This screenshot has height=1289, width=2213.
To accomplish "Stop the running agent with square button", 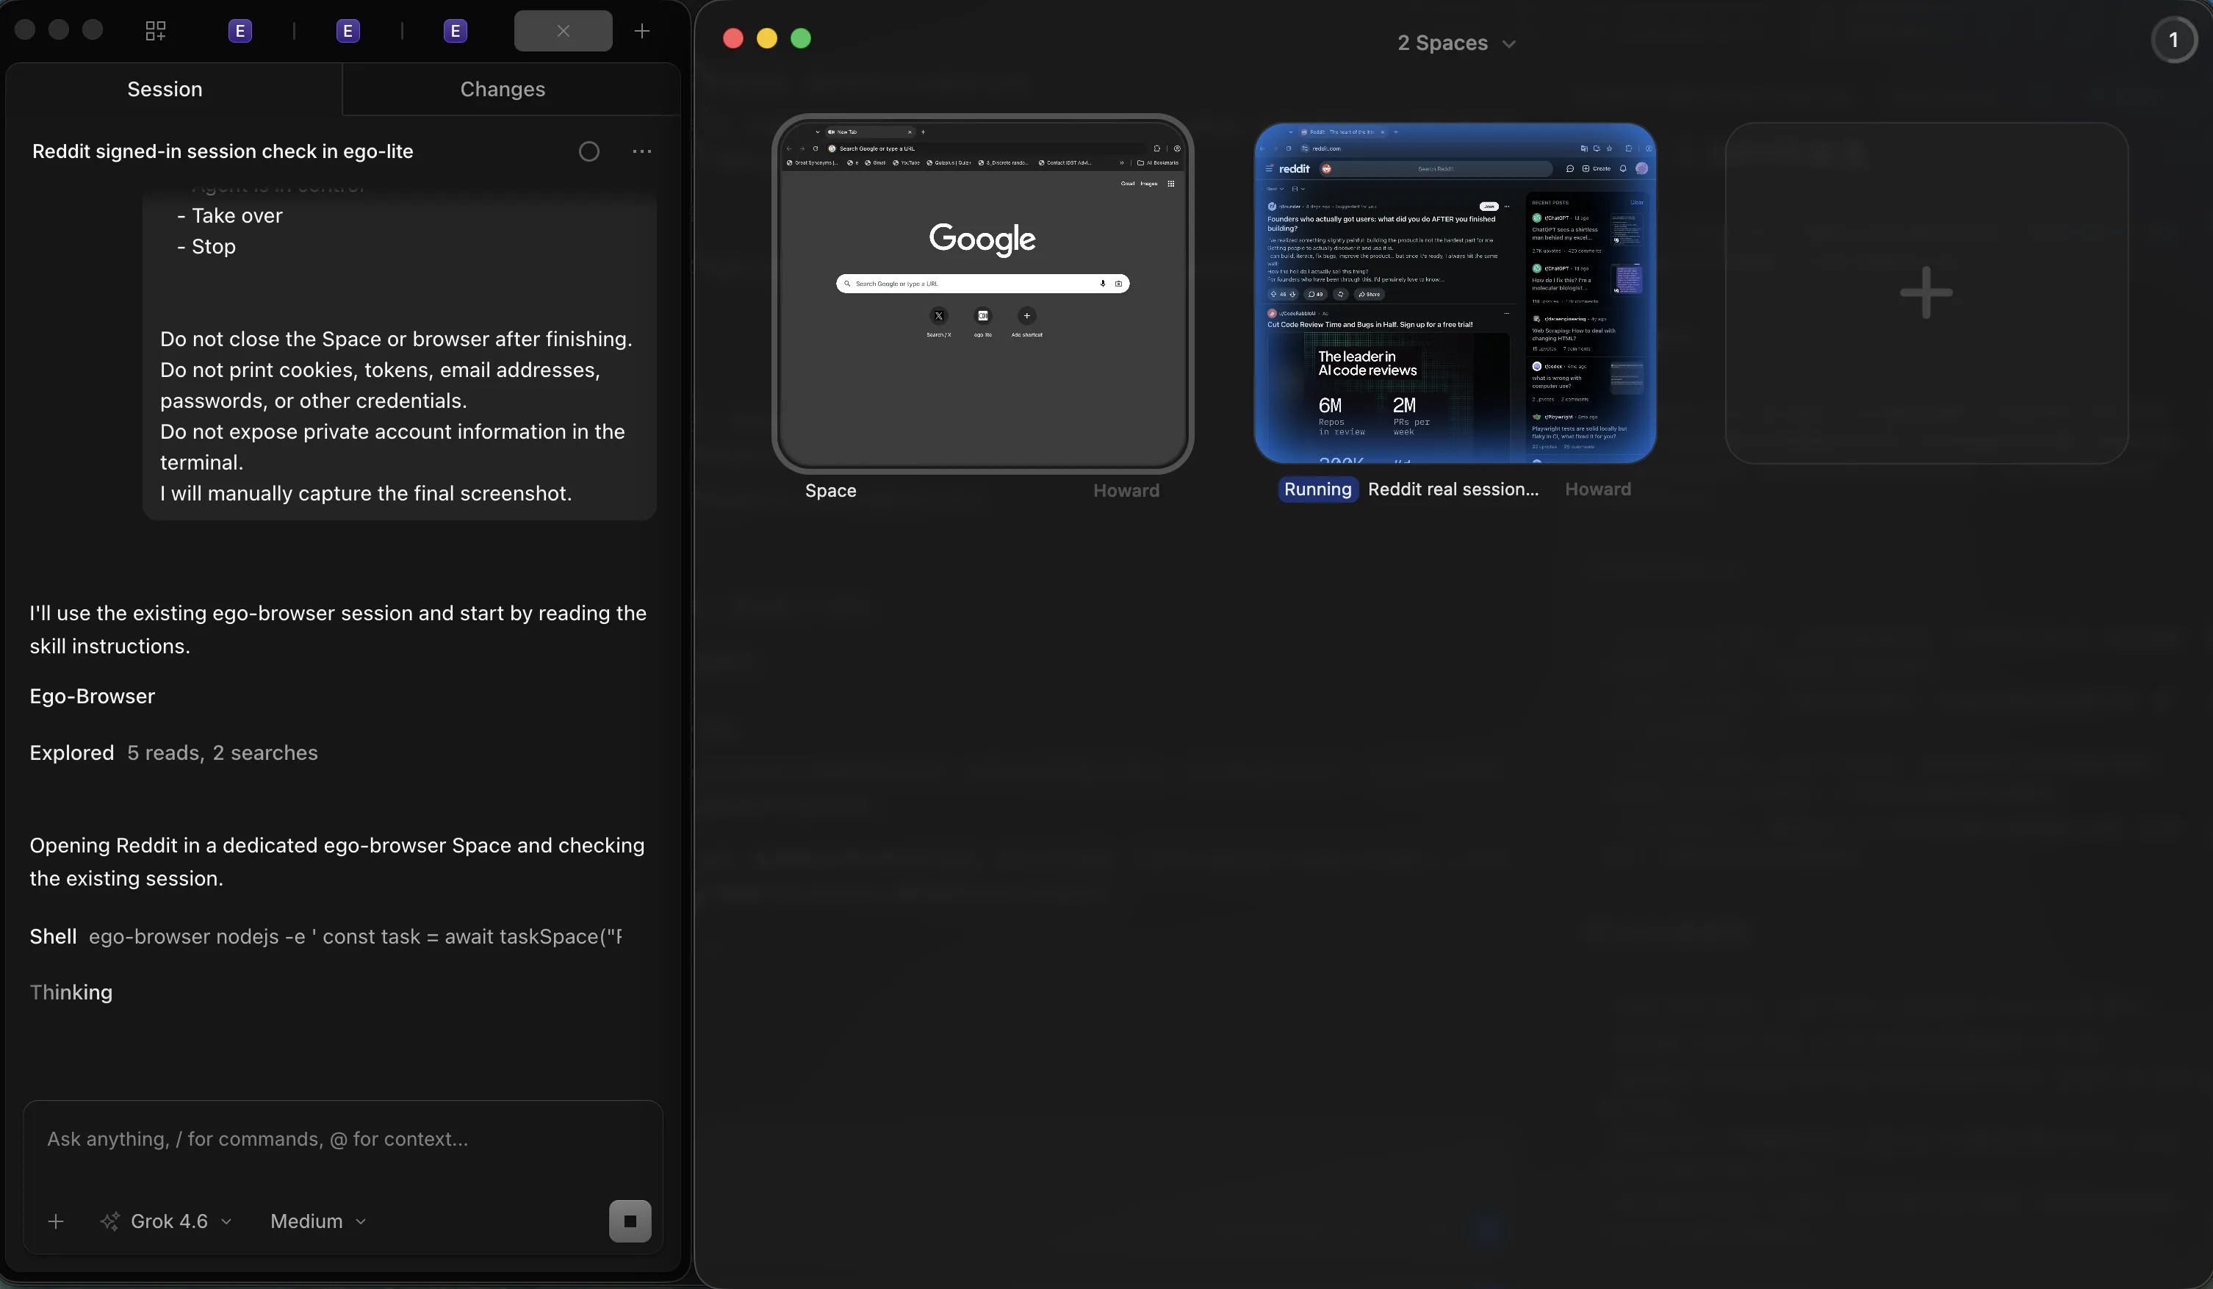I will 630,1221.
